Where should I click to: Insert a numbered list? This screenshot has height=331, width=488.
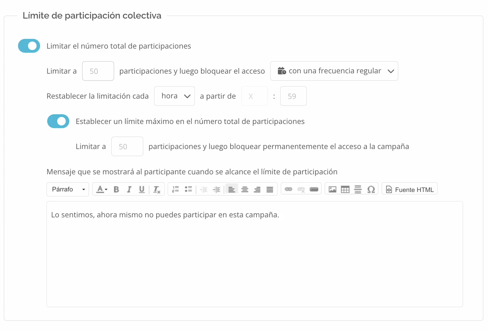coord(176,189)
